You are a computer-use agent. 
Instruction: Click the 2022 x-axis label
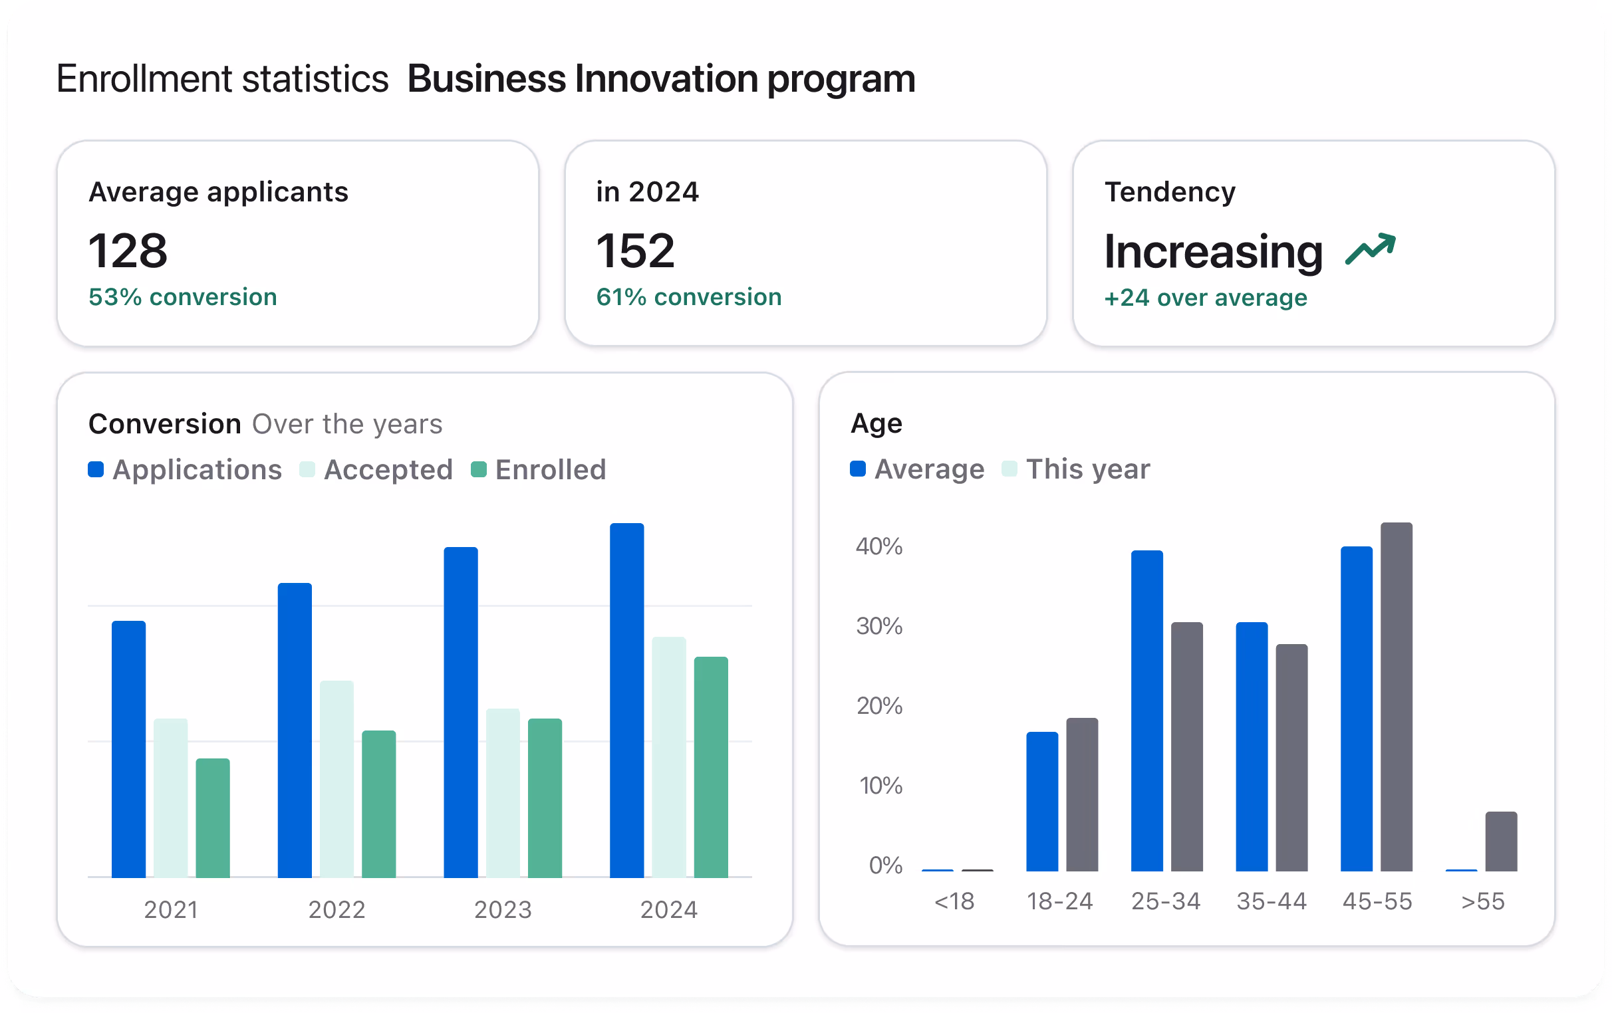[336, 910]
